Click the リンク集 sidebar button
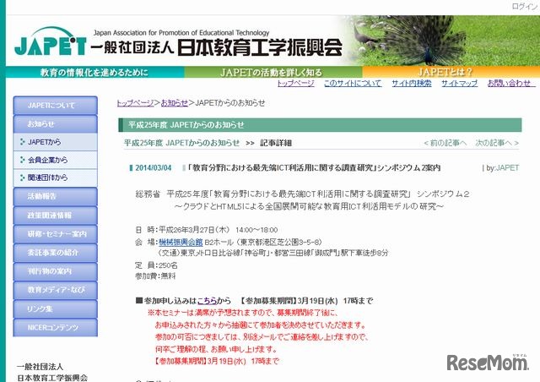The width and height of the screenshot is (540, 382). click(56, 308)
